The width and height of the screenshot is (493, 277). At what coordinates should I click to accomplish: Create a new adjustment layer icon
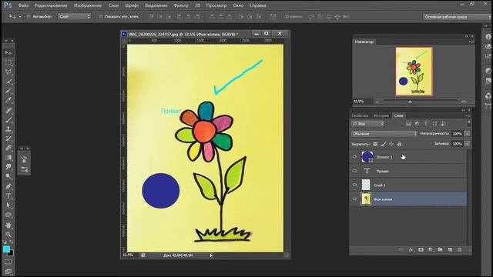coord(431,249)
